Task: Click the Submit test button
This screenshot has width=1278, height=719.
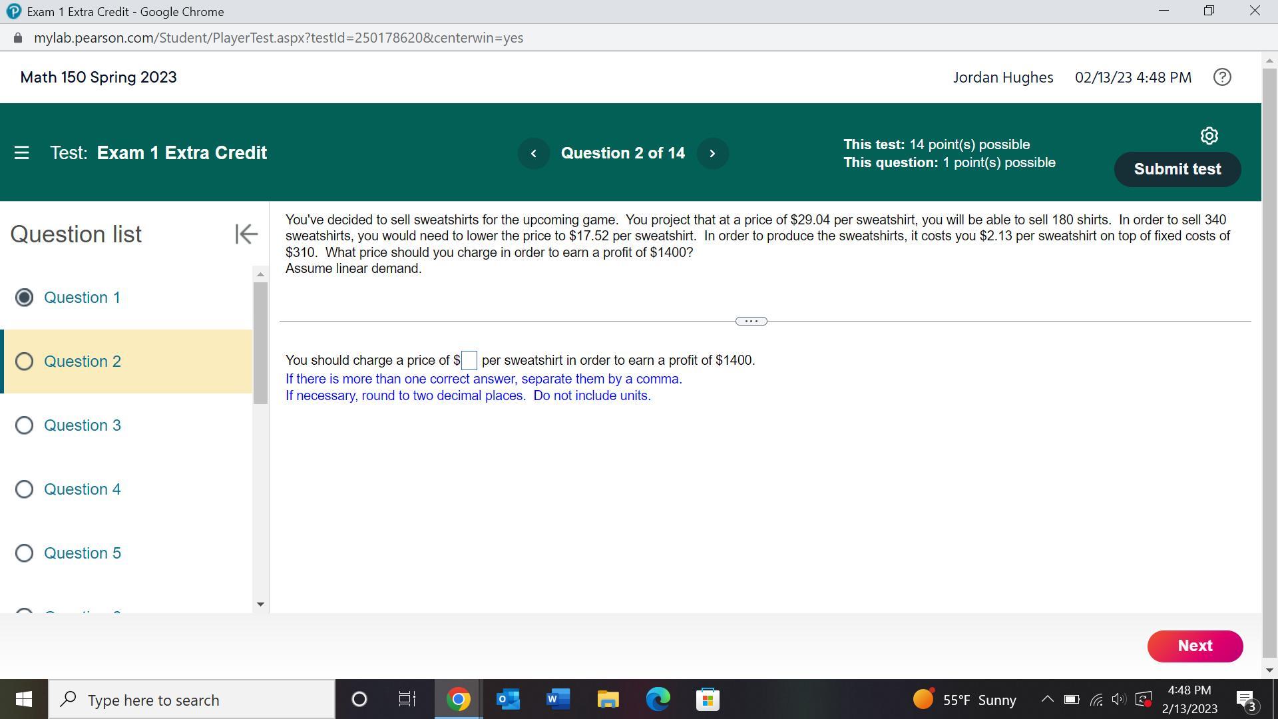Action: click(1177, 169)
